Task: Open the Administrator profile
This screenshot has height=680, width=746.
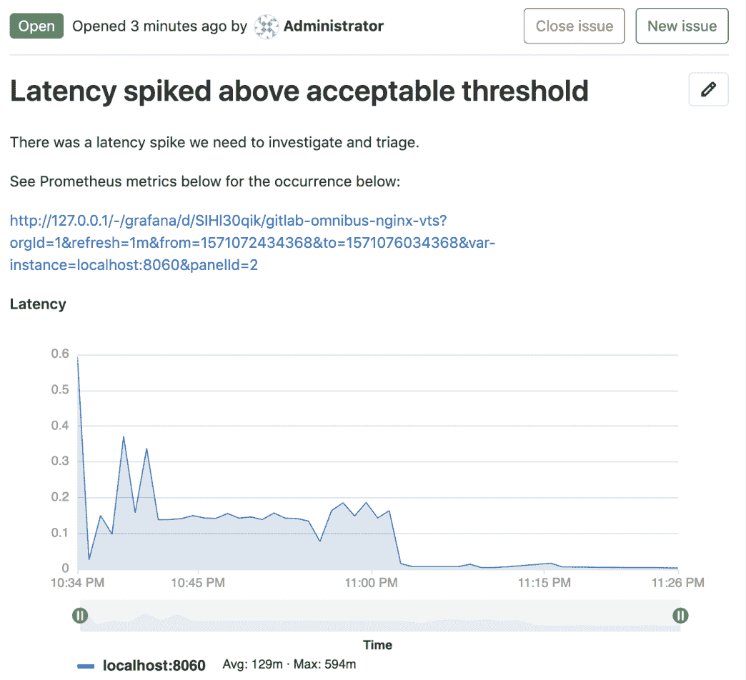Action: pos(333,26)
